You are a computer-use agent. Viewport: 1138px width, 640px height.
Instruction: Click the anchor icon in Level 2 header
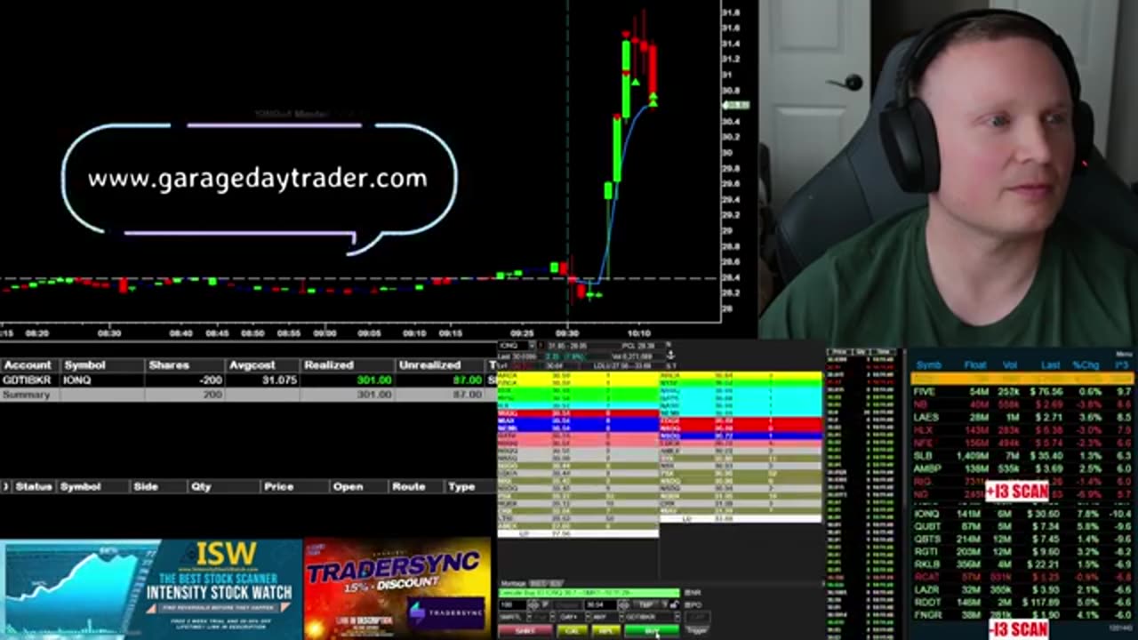coord(670,355)
